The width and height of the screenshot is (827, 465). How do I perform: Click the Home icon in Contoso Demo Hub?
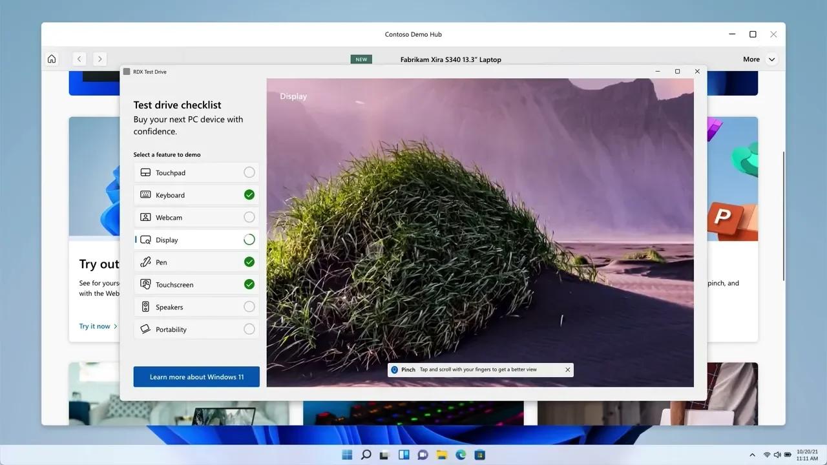point(52,59)
